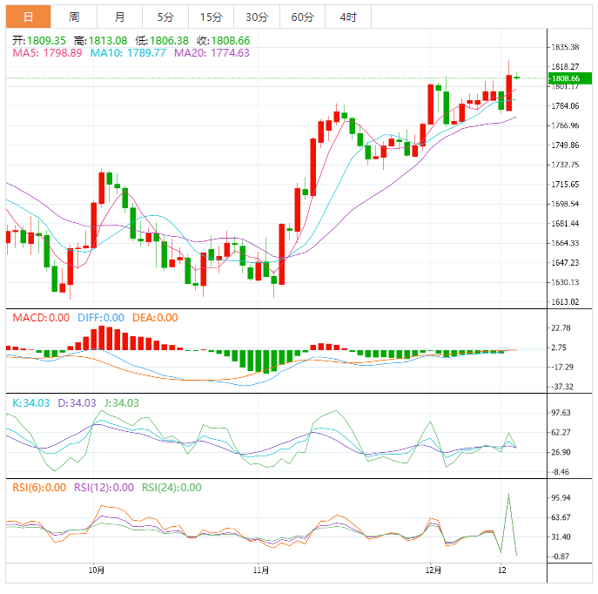Click the close price 1808.66 header value
The height and width of the screenshot is (594, 598).
tap(231, 40)
